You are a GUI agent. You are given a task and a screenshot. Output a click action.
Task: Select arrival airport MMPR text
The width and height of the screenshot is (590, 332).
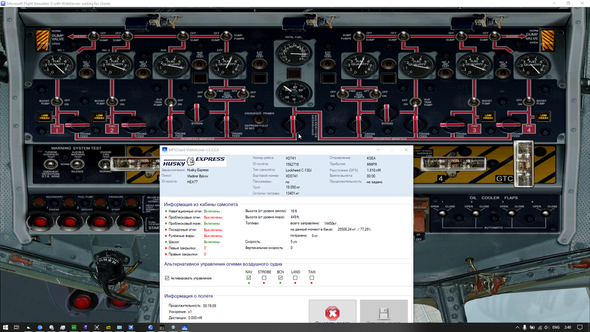(372, 164)
